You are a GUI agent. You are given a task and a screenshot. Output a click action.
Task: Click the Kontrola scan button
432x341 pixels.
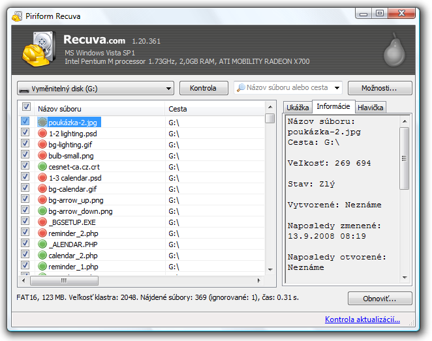tap(204, 88)
